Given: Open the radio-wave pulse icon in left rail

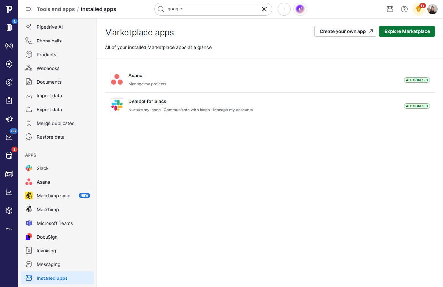Looking at the screenshot, I should coord(9,46).
